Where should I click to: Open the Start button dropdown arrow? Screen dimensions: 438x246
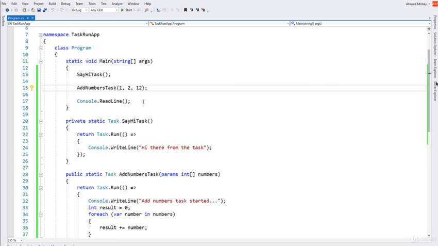134,10
